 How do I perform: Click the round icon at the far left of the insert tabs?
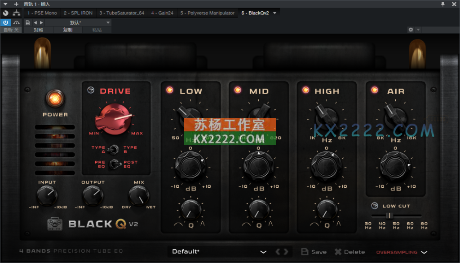[x=5, y=13]
